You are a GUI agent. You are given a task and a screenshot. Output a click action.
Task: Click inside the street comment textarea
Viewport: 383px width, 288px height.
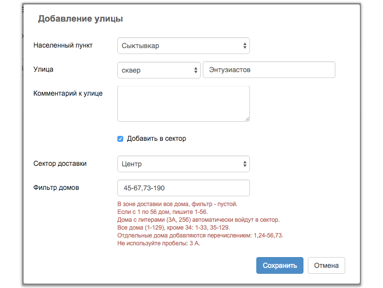tap(184, 104)
